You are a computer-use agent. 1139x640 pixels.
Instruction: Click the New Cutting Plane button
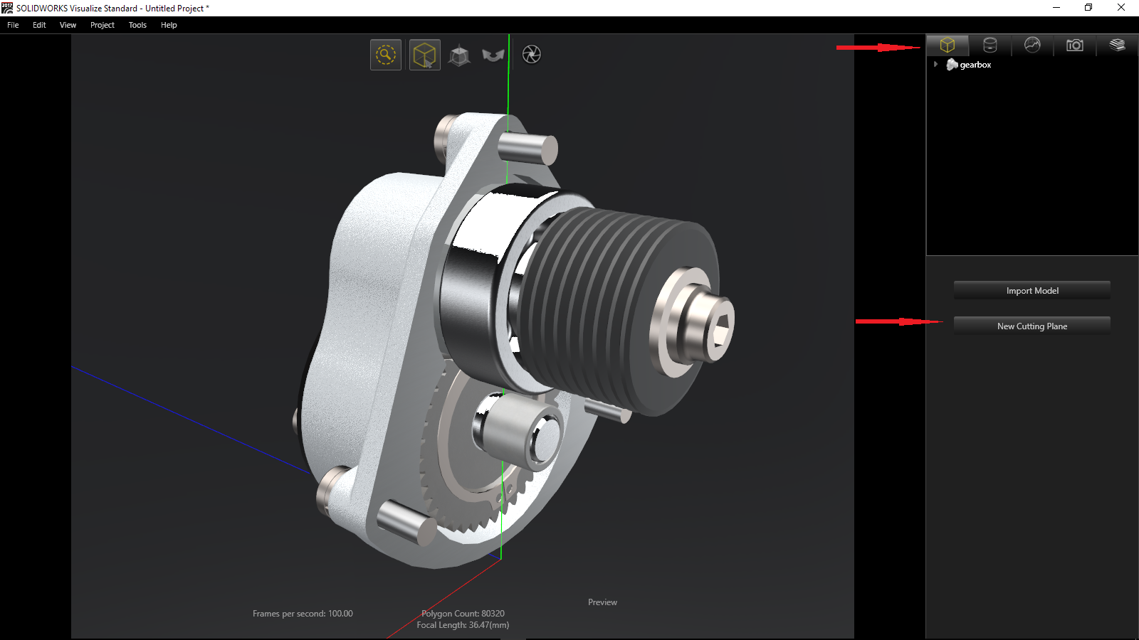[1032, 326]
